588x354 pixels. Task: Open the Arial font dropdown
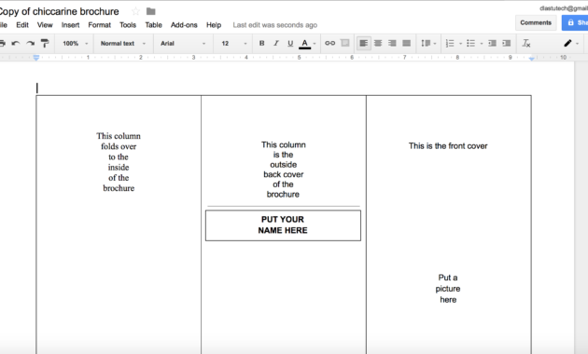(x=183, y=44)
